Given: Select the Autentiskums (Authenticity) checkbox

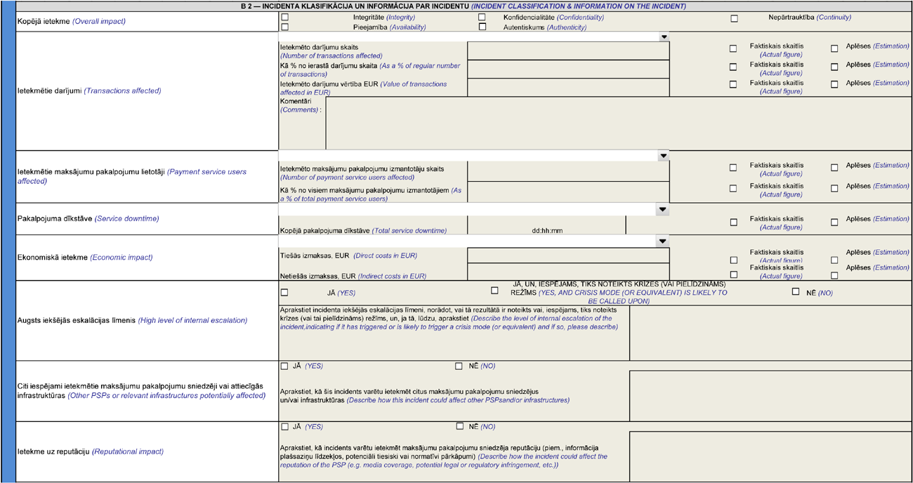Looking at the screenshot, I should coord(482,27).
